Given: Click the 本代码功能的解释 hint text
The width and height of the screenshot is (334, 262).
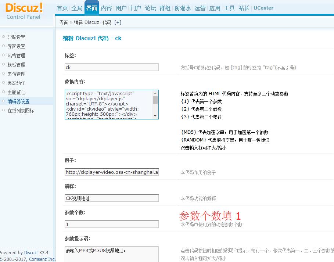Looking at the screenshot, I should pyautogui.click(x=198, y=198).
